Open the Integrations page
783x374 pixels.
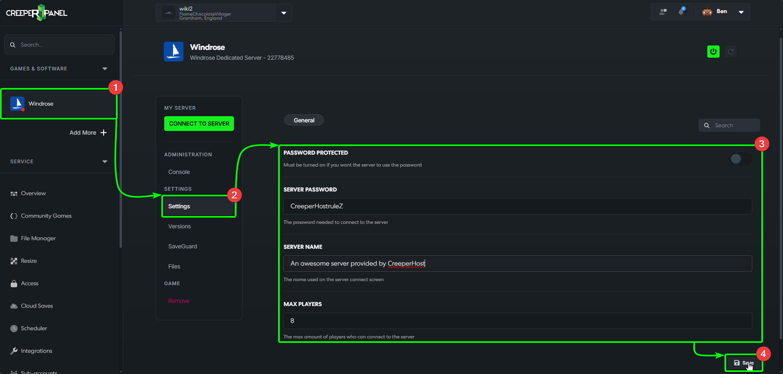(36, 351)
